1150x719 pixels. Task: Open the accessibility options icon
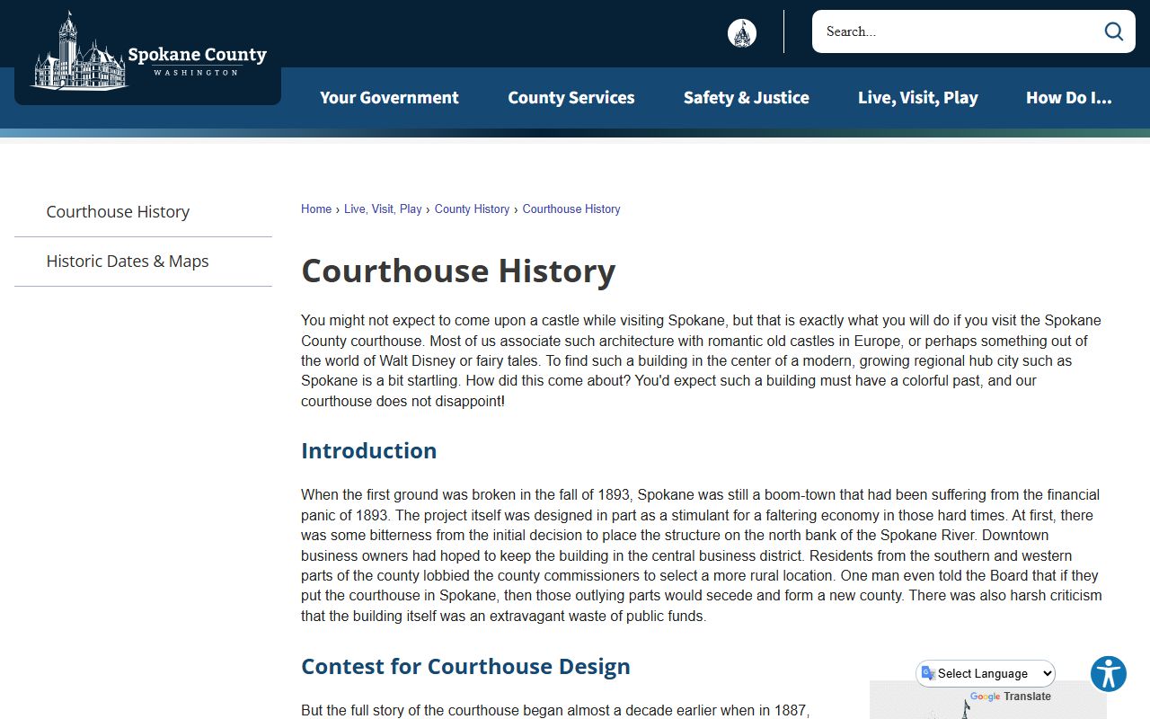click(x=1109, y=674)
